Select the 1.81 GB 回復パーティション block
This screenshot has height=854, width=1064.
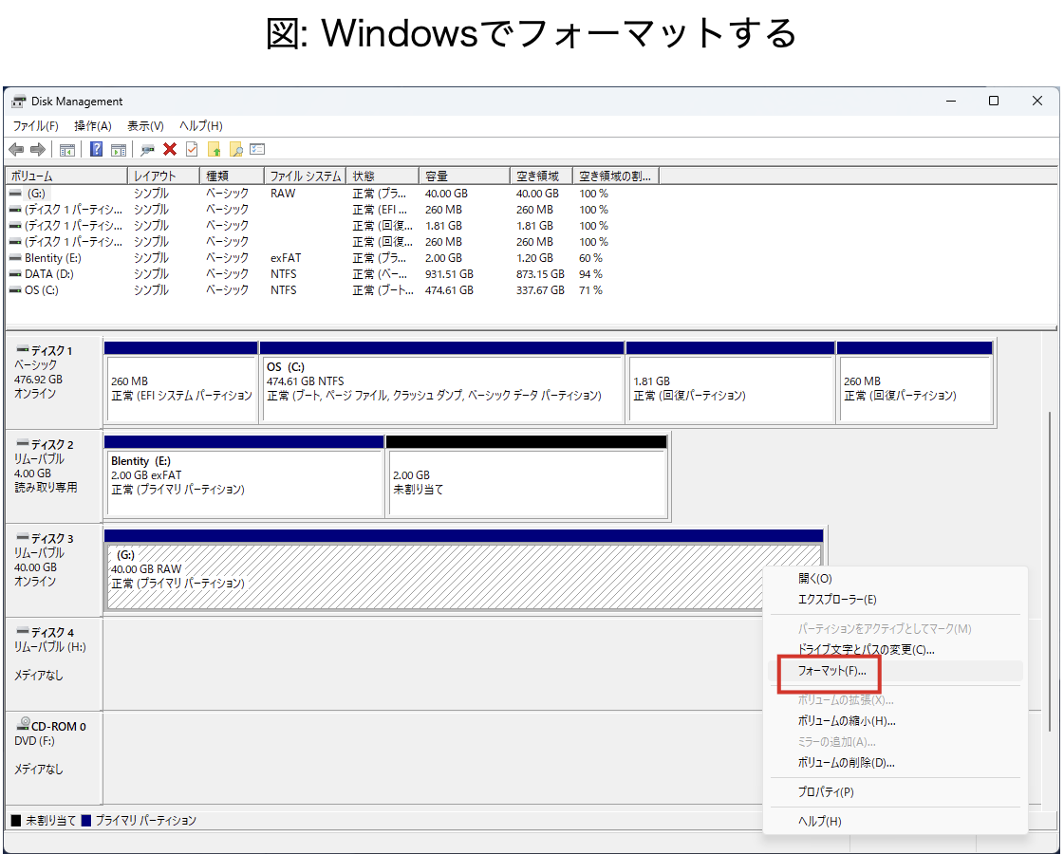point(730,382)
